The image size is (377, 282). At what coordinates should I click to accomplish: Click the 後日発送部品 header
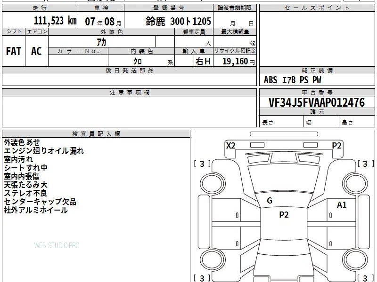(x=129, y=70)
